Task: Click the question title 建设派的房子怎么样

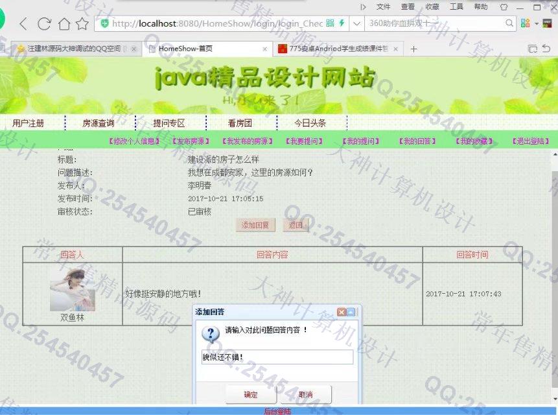Action: click(223, 160)
